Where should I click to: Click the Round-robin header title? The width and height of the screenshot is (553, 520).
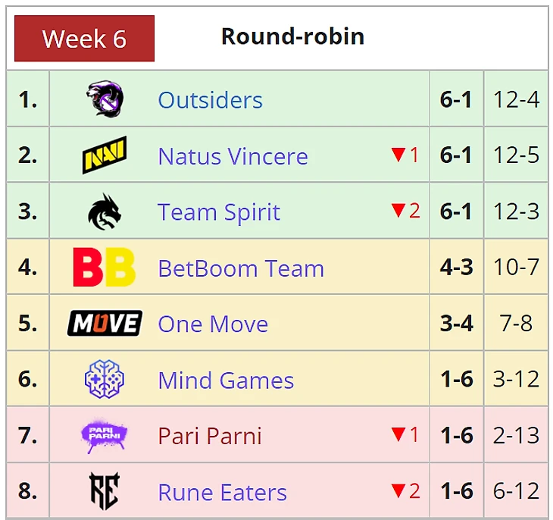[292, 36]
